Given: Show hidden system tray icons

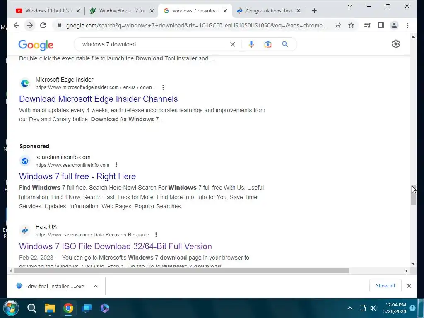Looking at the screenshot, I should 349,308.
